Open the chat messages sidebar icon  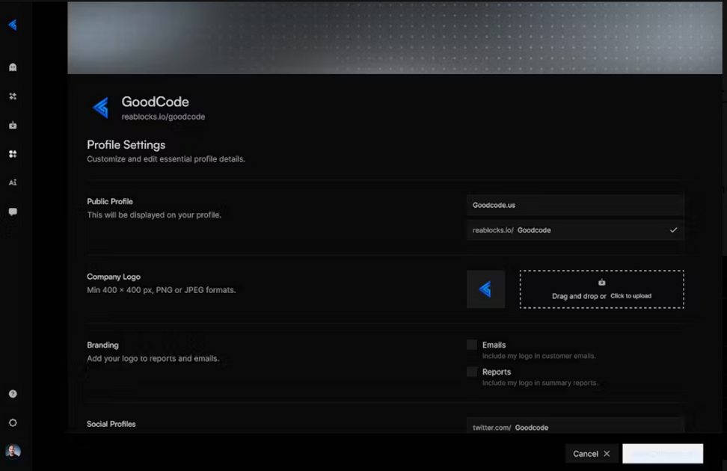pyautogui.click(x=13, y=212)
